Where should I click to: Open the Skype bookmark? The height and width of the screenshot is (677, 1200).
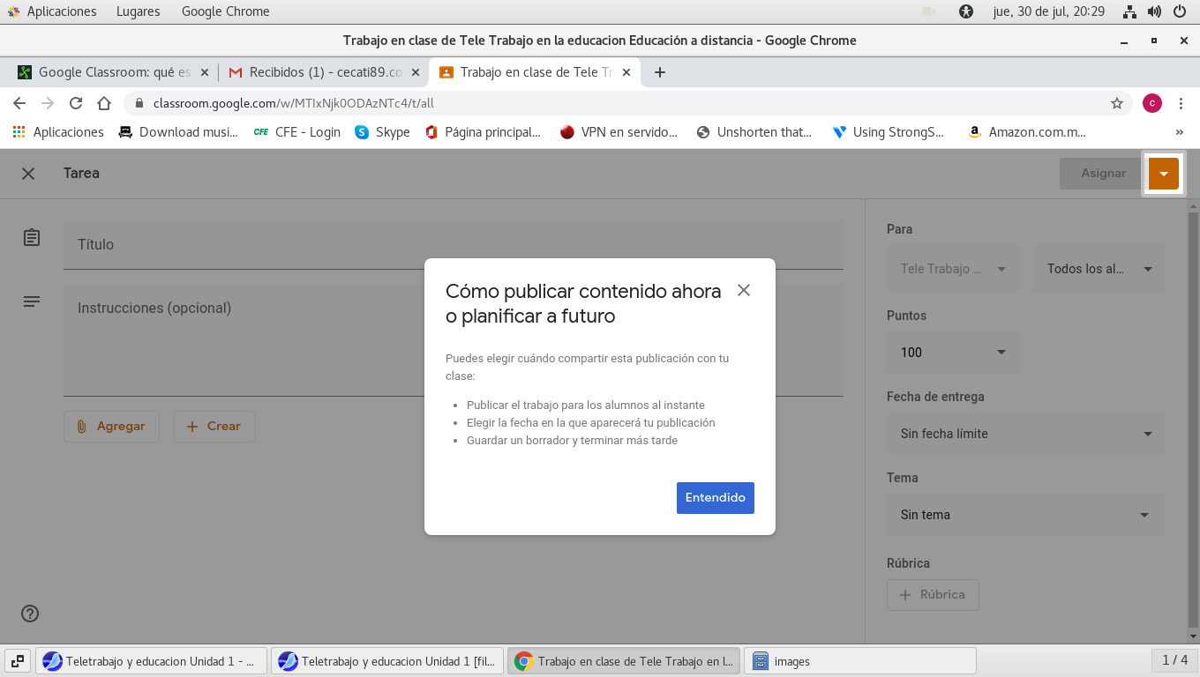[382, 132]
